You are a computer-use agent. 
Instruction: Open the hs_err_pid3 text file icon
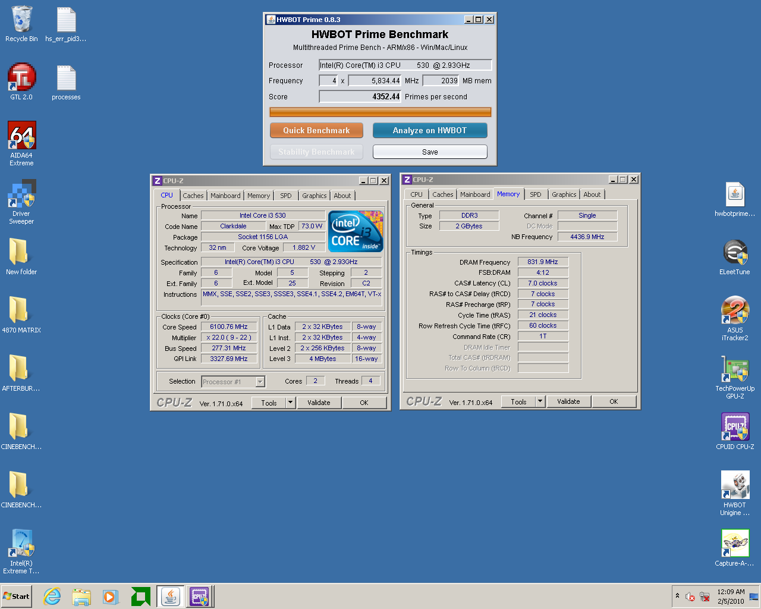tap(66, 24)
